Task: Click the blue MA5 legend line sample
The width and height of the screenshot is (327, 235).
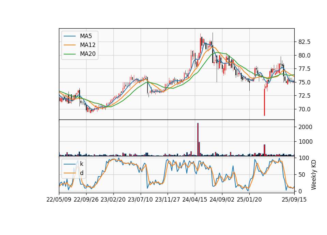Action: point(69,36)
